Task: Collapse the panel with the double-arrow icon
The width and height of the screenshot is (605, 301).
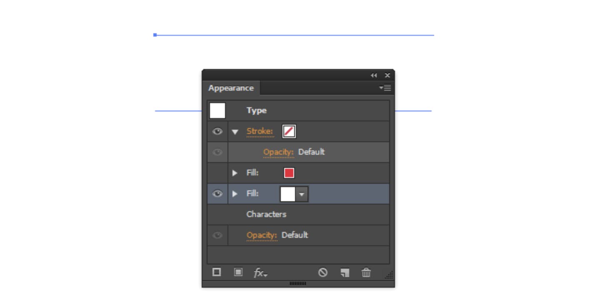Action: point(373,75)
